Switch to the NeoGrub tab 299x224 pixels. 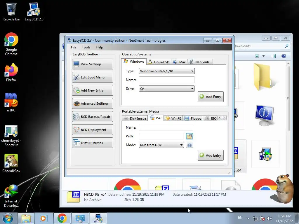pos(200,62)
